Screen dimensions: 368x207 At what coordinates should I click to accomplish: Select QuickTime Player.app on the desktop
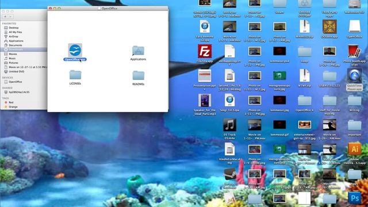click(354, 76)
